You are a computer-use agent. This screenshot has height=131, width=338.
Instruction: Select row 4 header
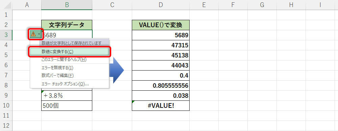(x=6, y=45)
